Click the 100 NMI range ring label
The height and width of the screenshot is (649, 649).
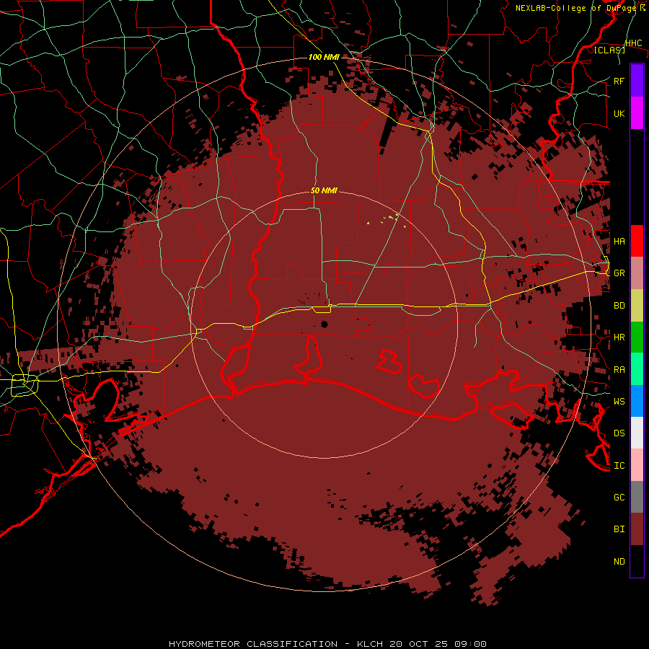[324, 57]
